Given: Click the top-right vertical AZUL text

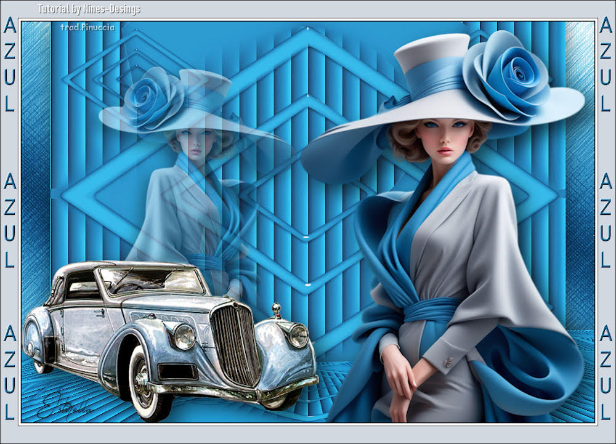Looking at the screenshot, I should pyautogui.click(x=606, y=65).
